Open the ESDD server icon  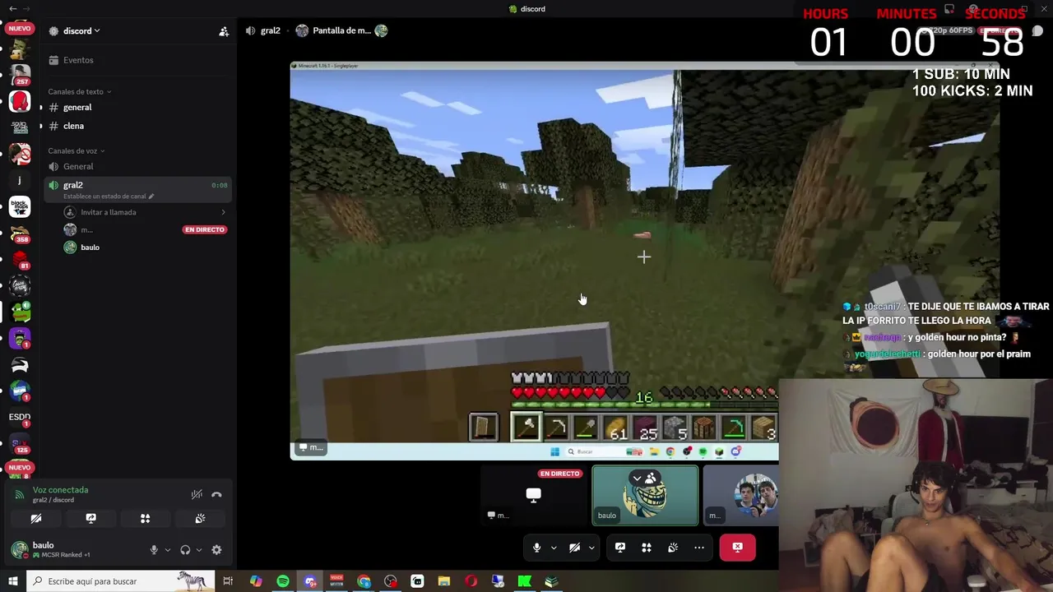(20, 418)
